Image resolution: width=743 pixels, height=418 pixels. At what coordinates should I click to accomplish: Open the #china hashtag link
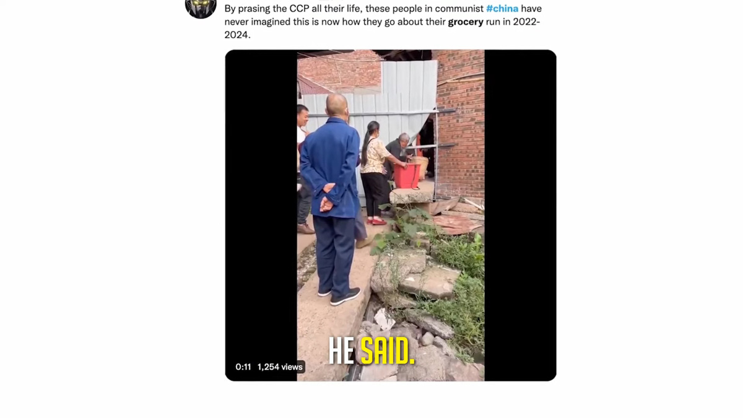pos(502,9)
